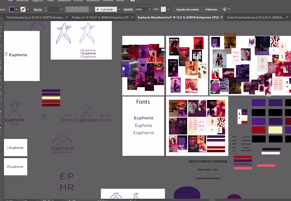Screen dimensions: 291x201
Task: Open the Traccia stroke panel link
Action: point(38,10)
